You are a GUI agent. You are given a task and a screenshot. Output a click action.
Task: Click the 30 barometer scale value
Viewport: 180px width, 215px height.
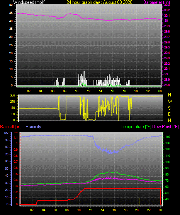click(x=166, y=21)
